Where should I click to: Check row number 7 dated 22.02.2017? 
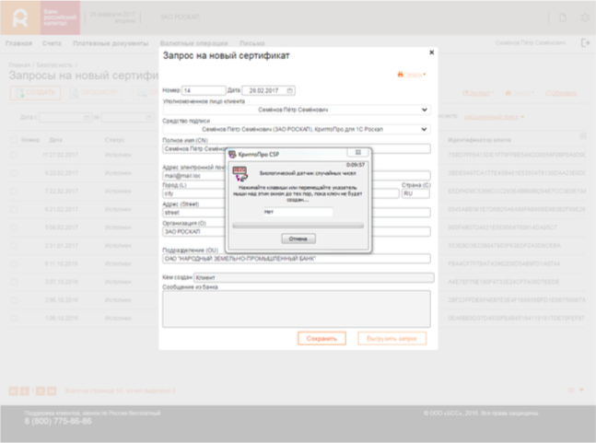[x=14, y=191]
